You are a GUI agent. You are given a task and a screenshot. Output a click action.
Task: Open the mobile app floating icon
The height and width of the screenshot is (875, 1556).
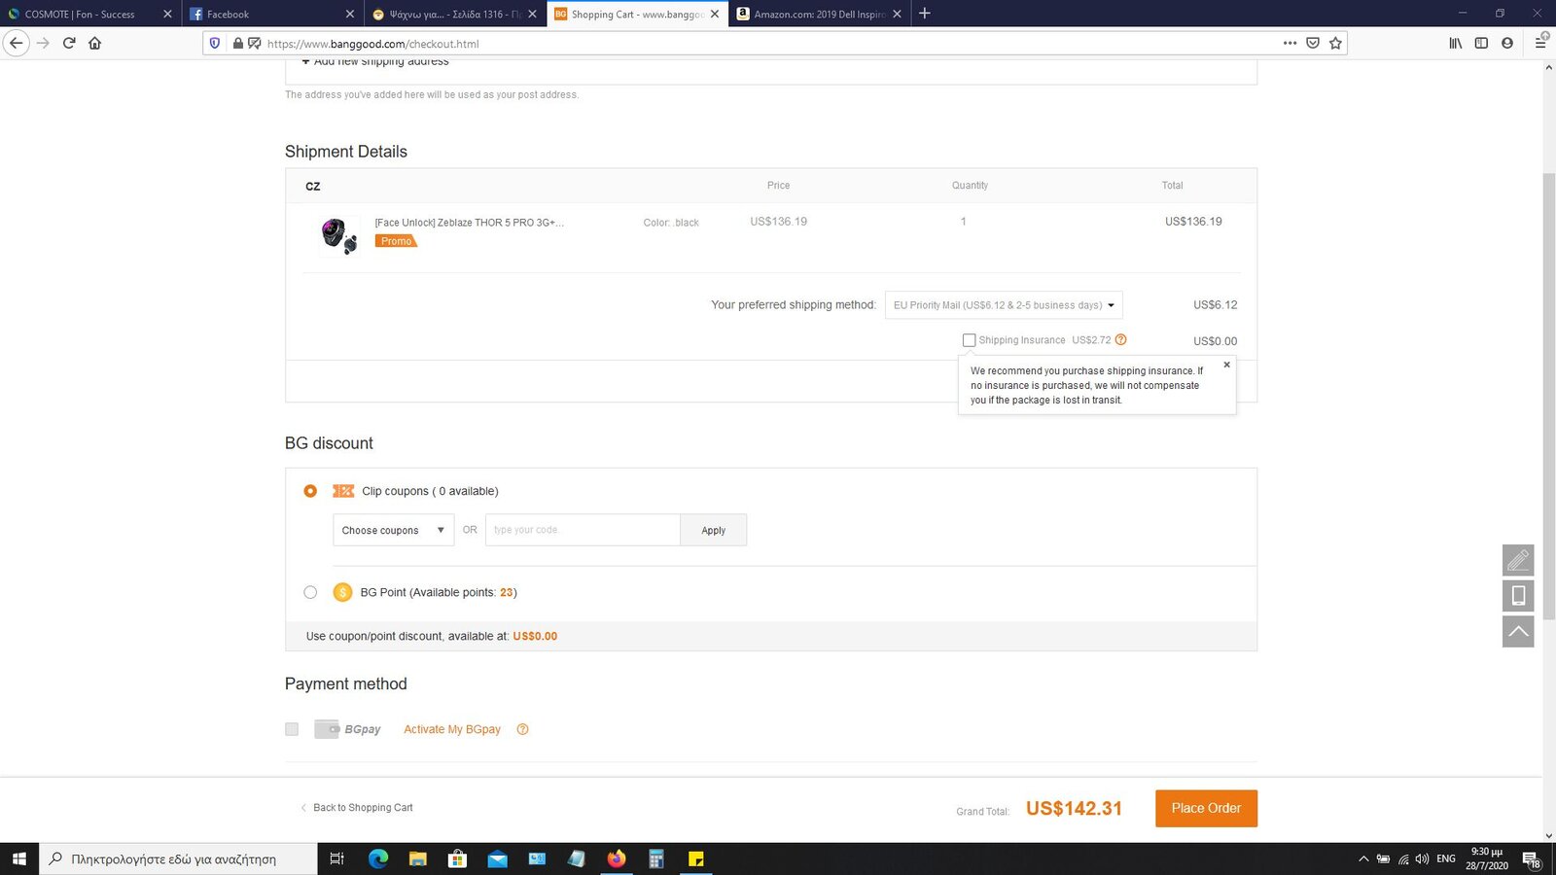[x=1518, y=596]
